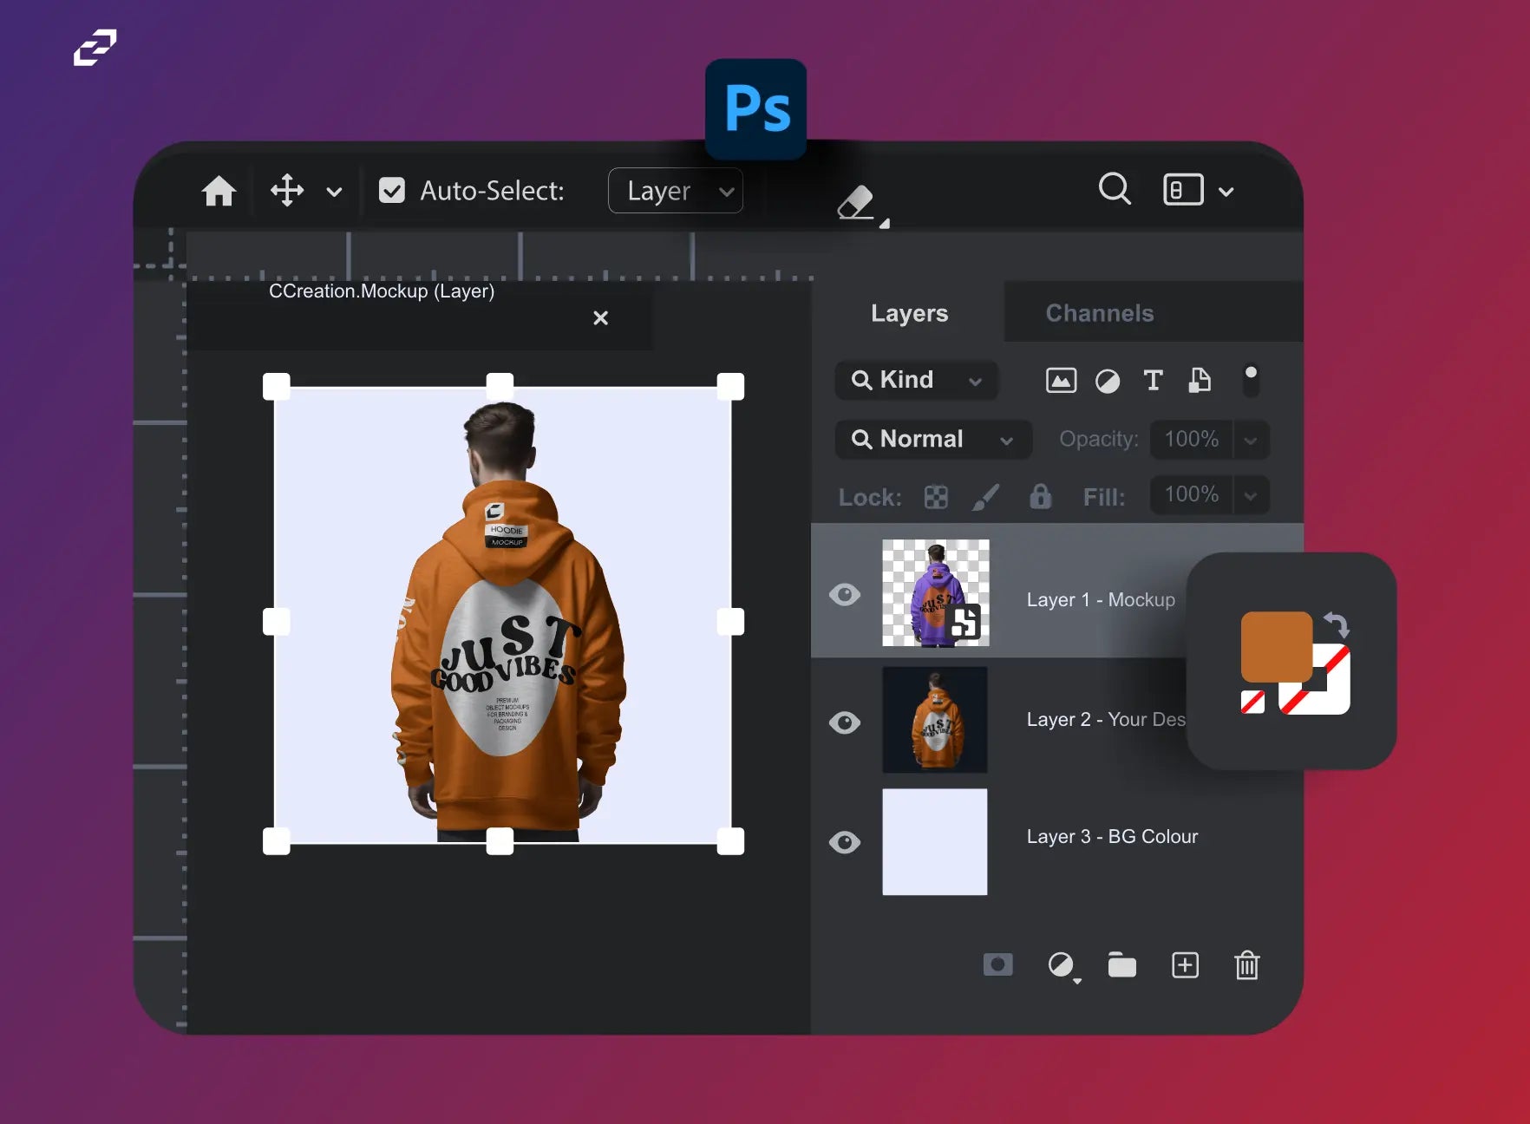Select the Move tool

[287, 191]
